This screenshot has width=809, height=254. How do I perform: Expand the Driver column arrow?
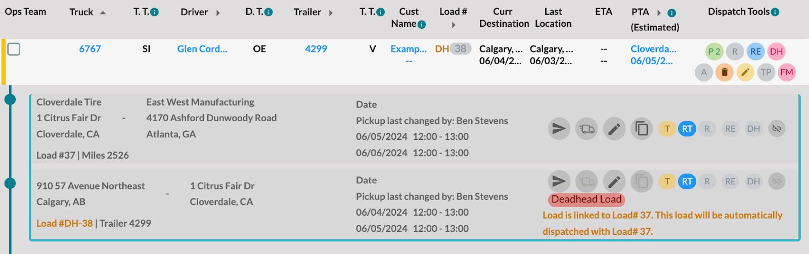218,13
